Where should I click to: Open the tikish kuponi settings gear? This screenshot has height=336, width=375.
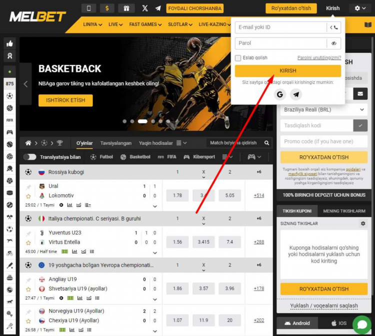point(363,224)
